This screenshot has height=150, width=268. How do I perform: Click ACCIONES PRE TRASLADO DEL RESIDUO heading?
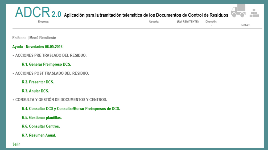coord(51,55)
